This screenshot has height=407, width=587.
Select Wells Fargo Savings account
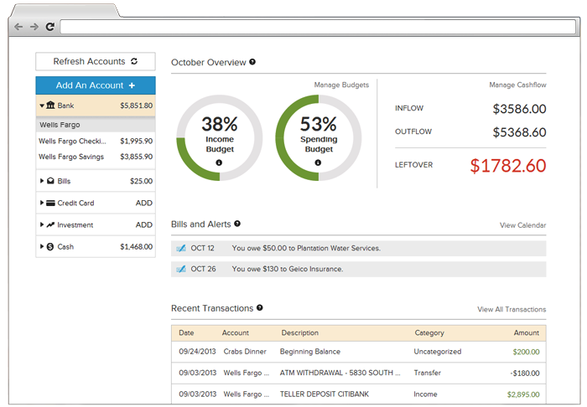point(96,157)
